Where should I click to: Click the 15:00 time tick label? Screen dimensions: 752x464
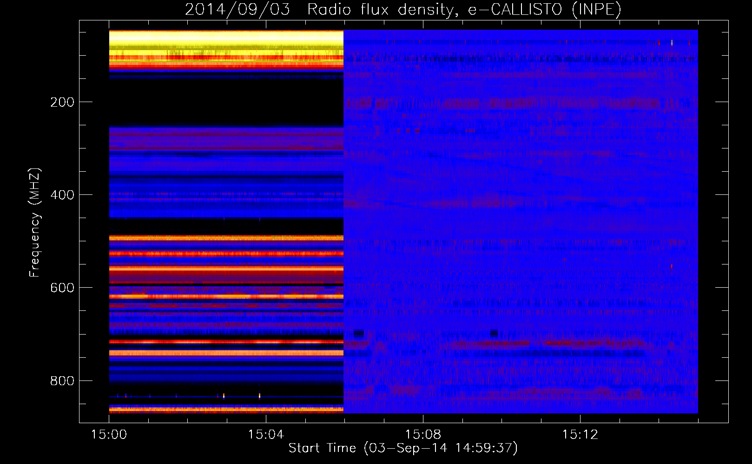click(x=109, y=435)
